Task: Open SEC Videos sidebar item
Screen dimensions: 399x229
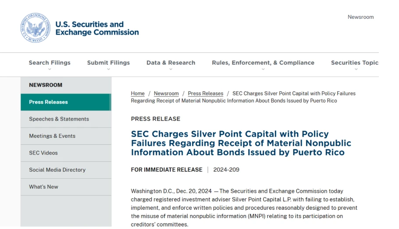Action: click(66, 153)
